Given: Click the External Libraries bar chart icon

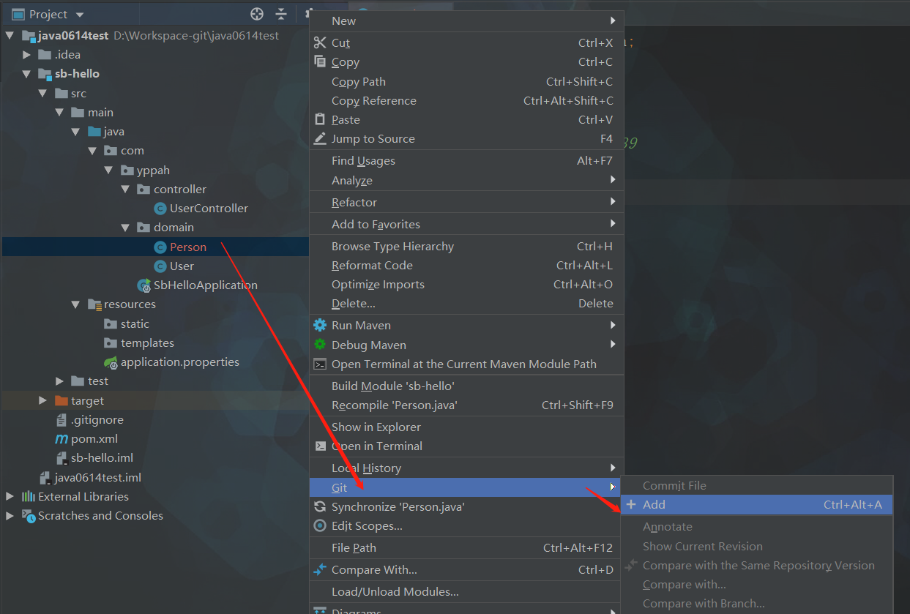Looking at the screenshot, I should tap(29, 497).
